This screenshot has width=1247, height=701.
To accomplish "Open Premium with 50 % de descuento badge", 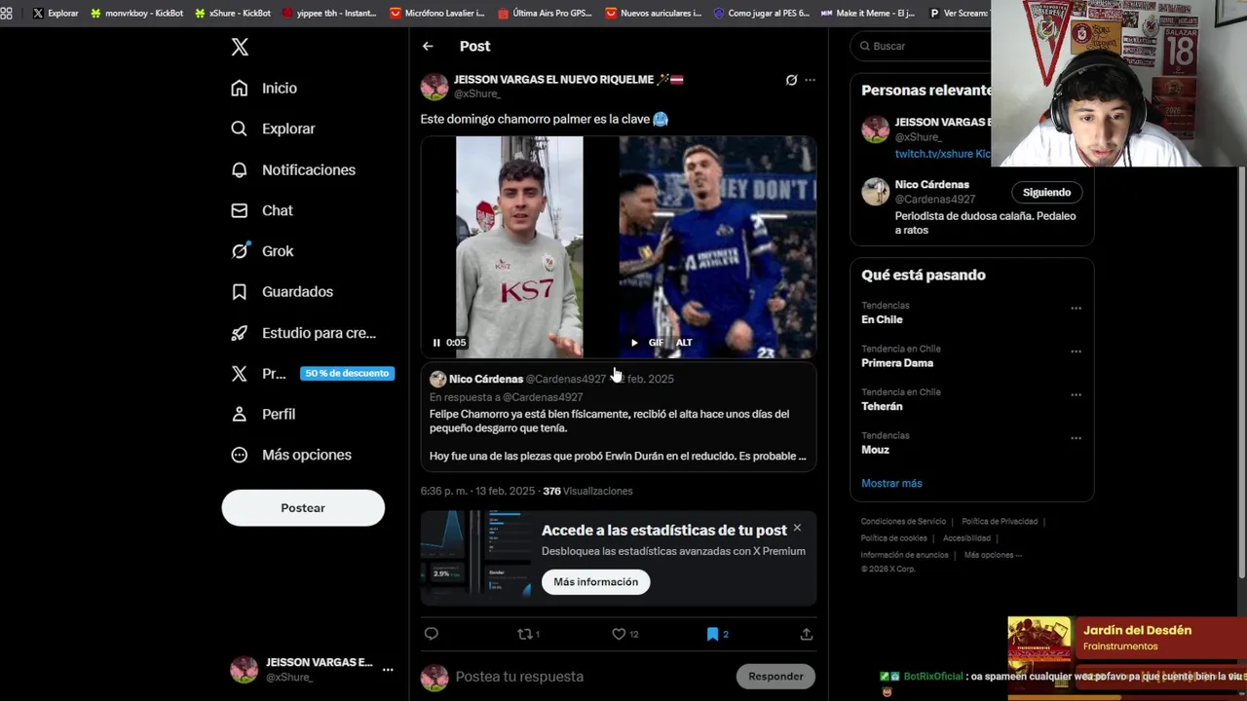I will [312, 373].
